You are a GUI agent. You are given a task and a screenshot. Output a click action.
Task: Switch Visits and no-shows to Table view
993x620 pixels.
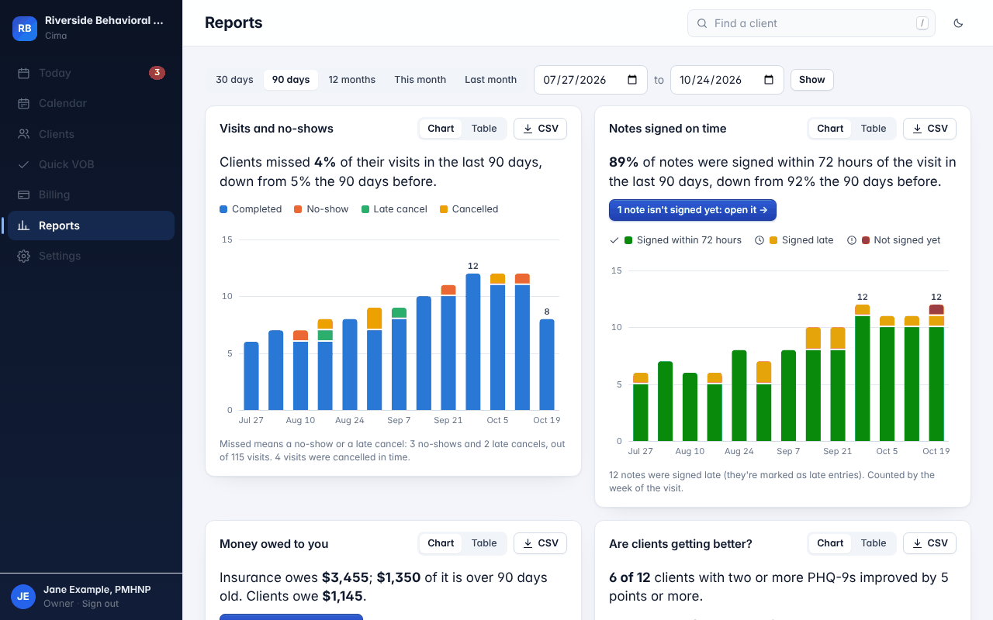484,129
